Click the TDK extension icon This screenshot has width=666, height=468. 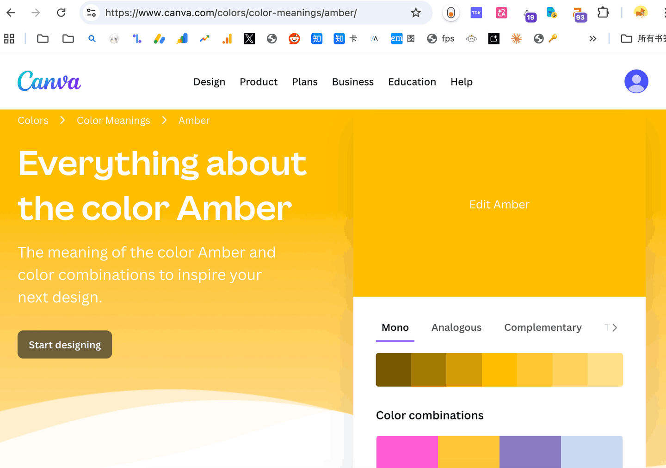pos(476,13)
